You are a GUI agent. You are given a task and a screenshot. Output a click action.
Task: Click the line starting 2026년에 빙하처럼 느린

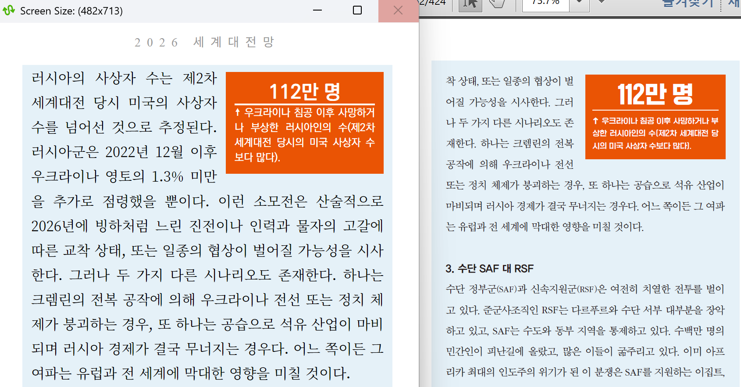[207, 226]
